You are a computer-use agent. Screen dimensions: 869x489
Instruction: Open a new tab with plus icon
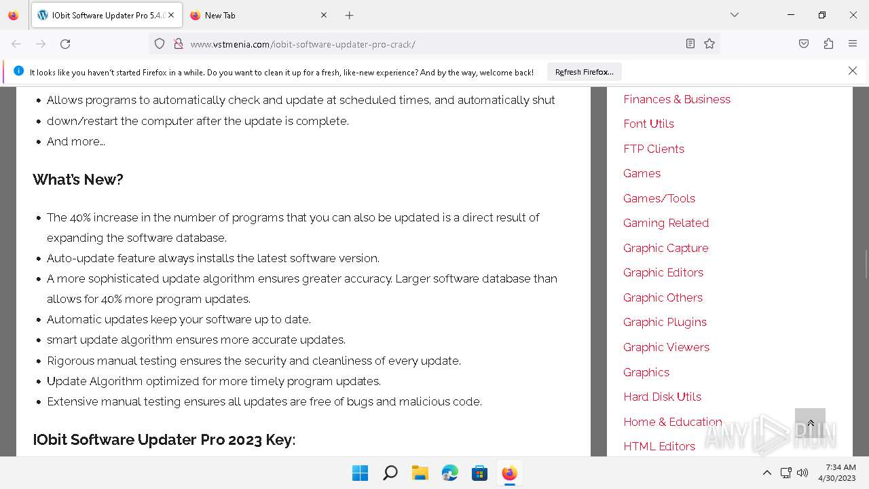point(349,15)
